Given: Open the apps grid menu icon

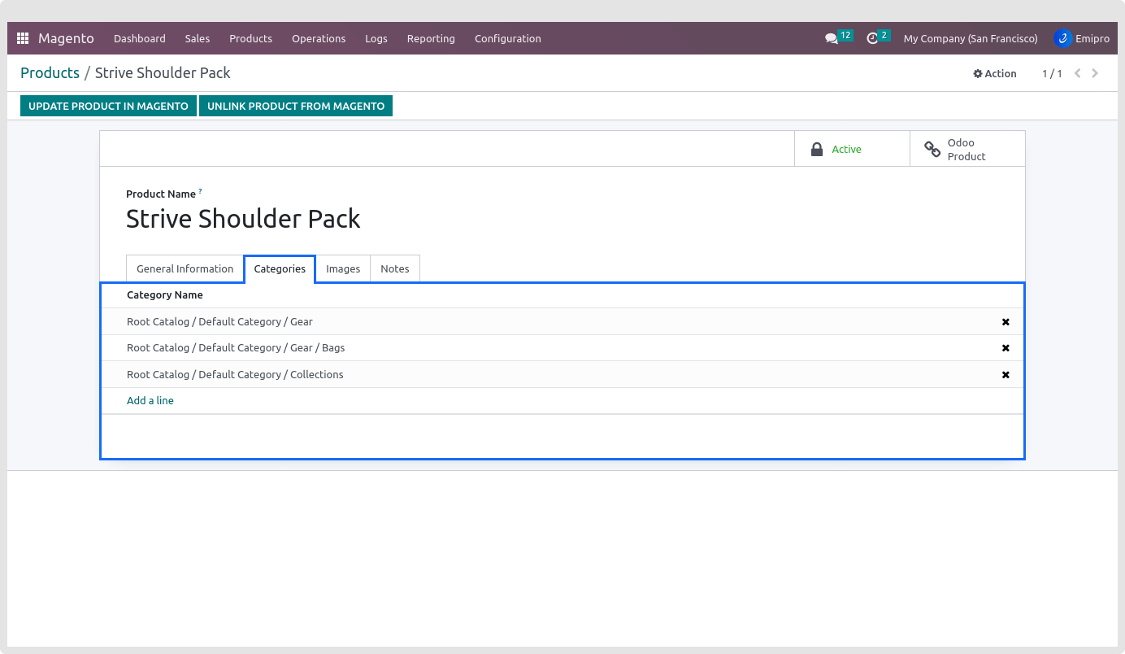Looking at the screenshot, I should (x=23, y=38).
